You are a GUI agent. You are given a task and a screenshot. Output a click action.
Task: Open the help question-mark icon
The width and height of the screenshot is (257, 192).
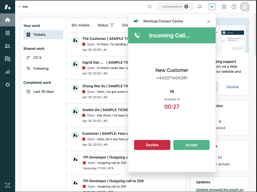pos(234,7)
